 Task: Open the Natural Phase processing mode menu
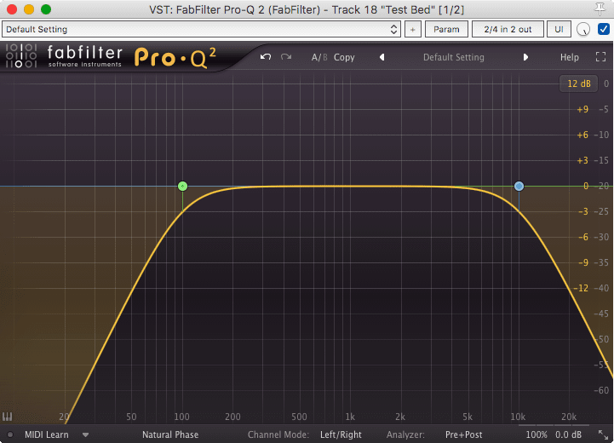pyautogui.click(x=170, y=434)
